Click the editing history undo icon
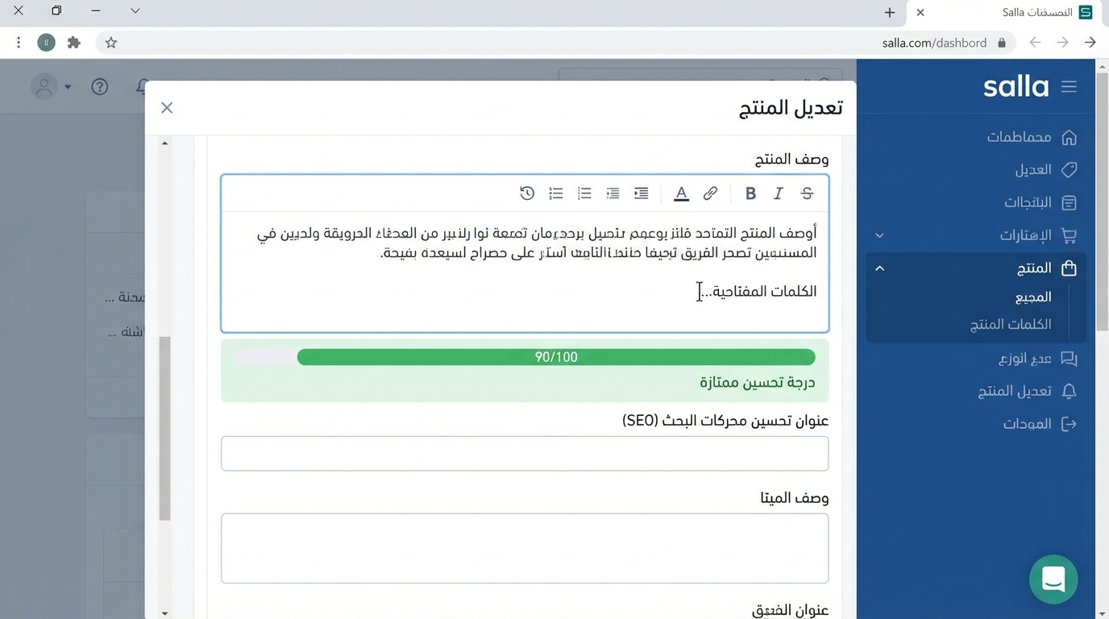The height and width of the screenshot is (619, 1109). (527, 193)
